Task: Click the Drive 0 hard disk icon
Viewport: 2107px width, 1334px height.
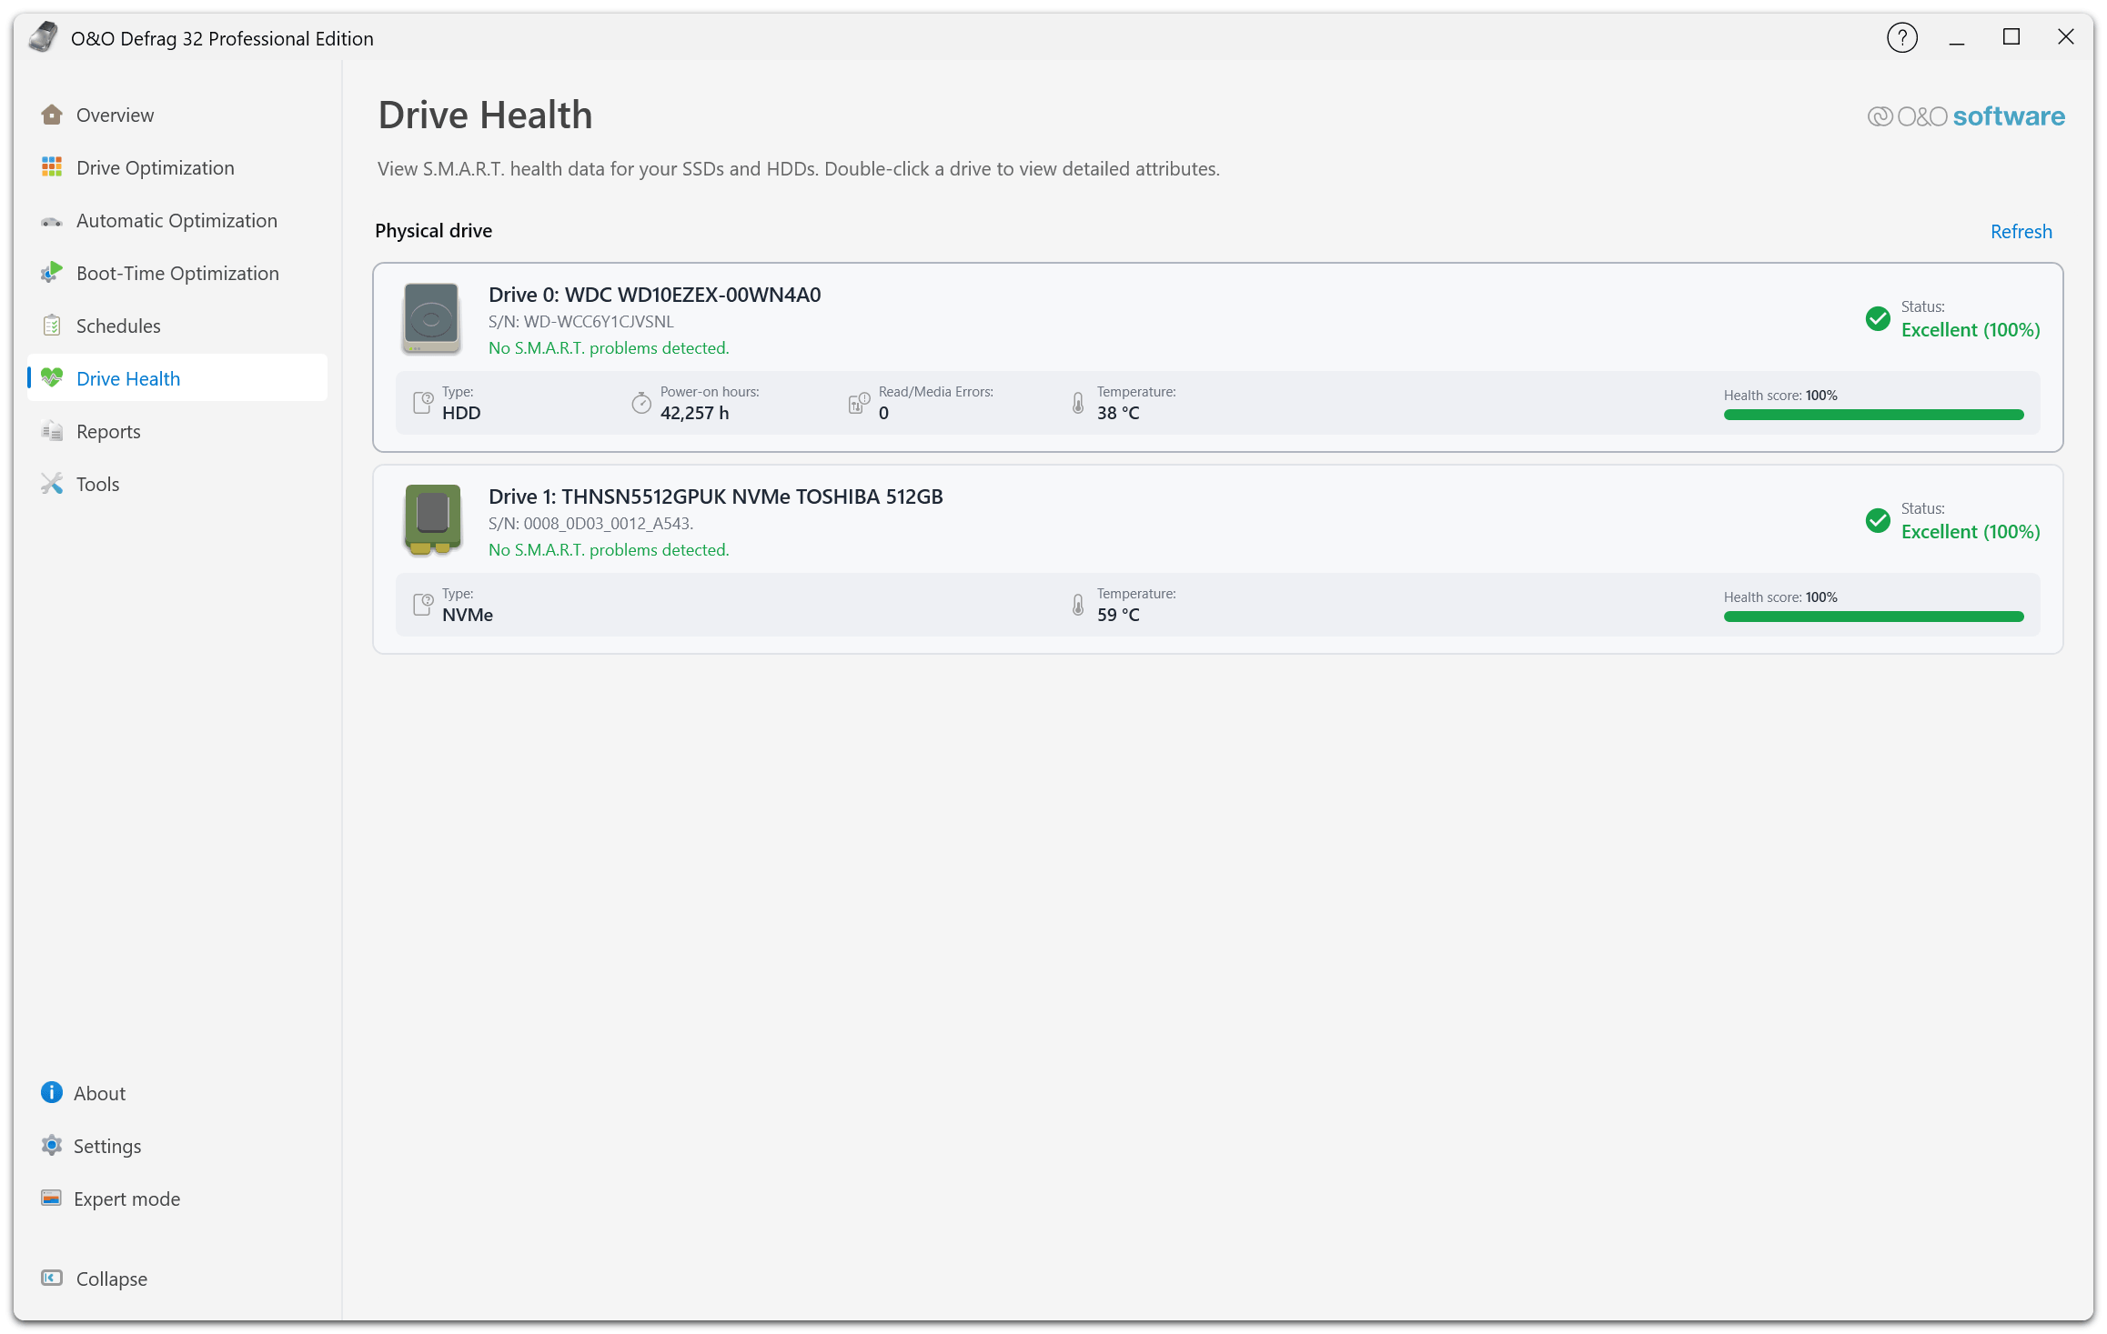Action: click(x=431, y=318)
